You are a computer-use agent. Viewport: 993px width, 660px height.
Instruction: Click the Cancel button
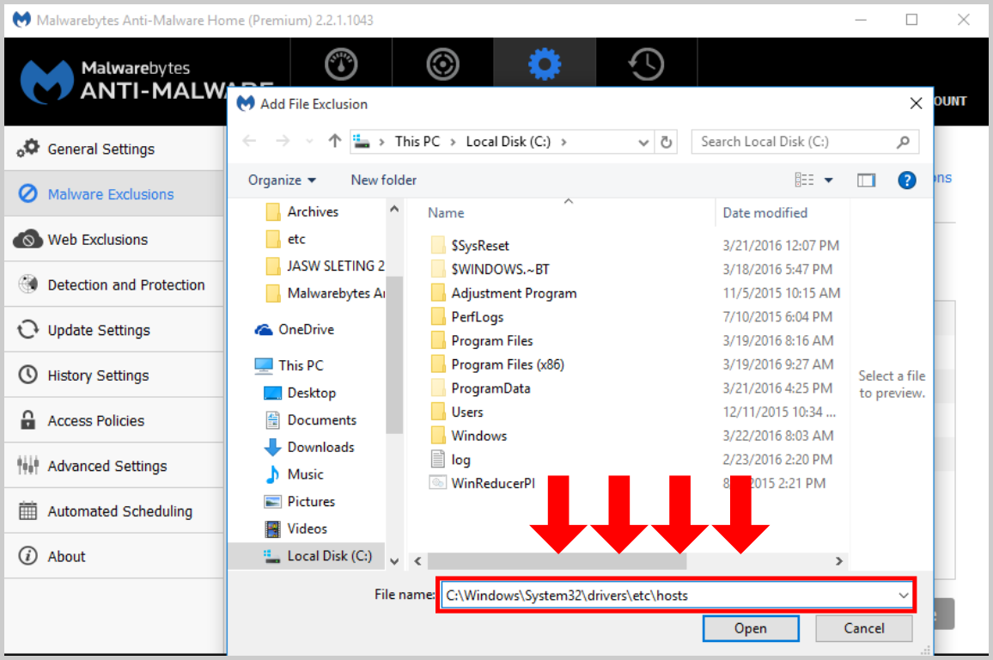(x=864, y=628)
